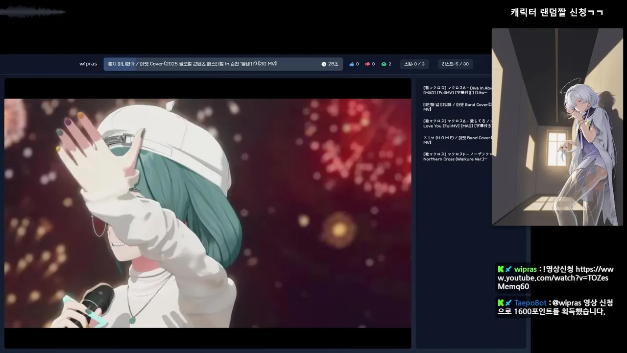Select the Northern Cross (Walkure Ver.) entry
The height and width of the screenshot is (353, 627).
click(x=458, y=157)
